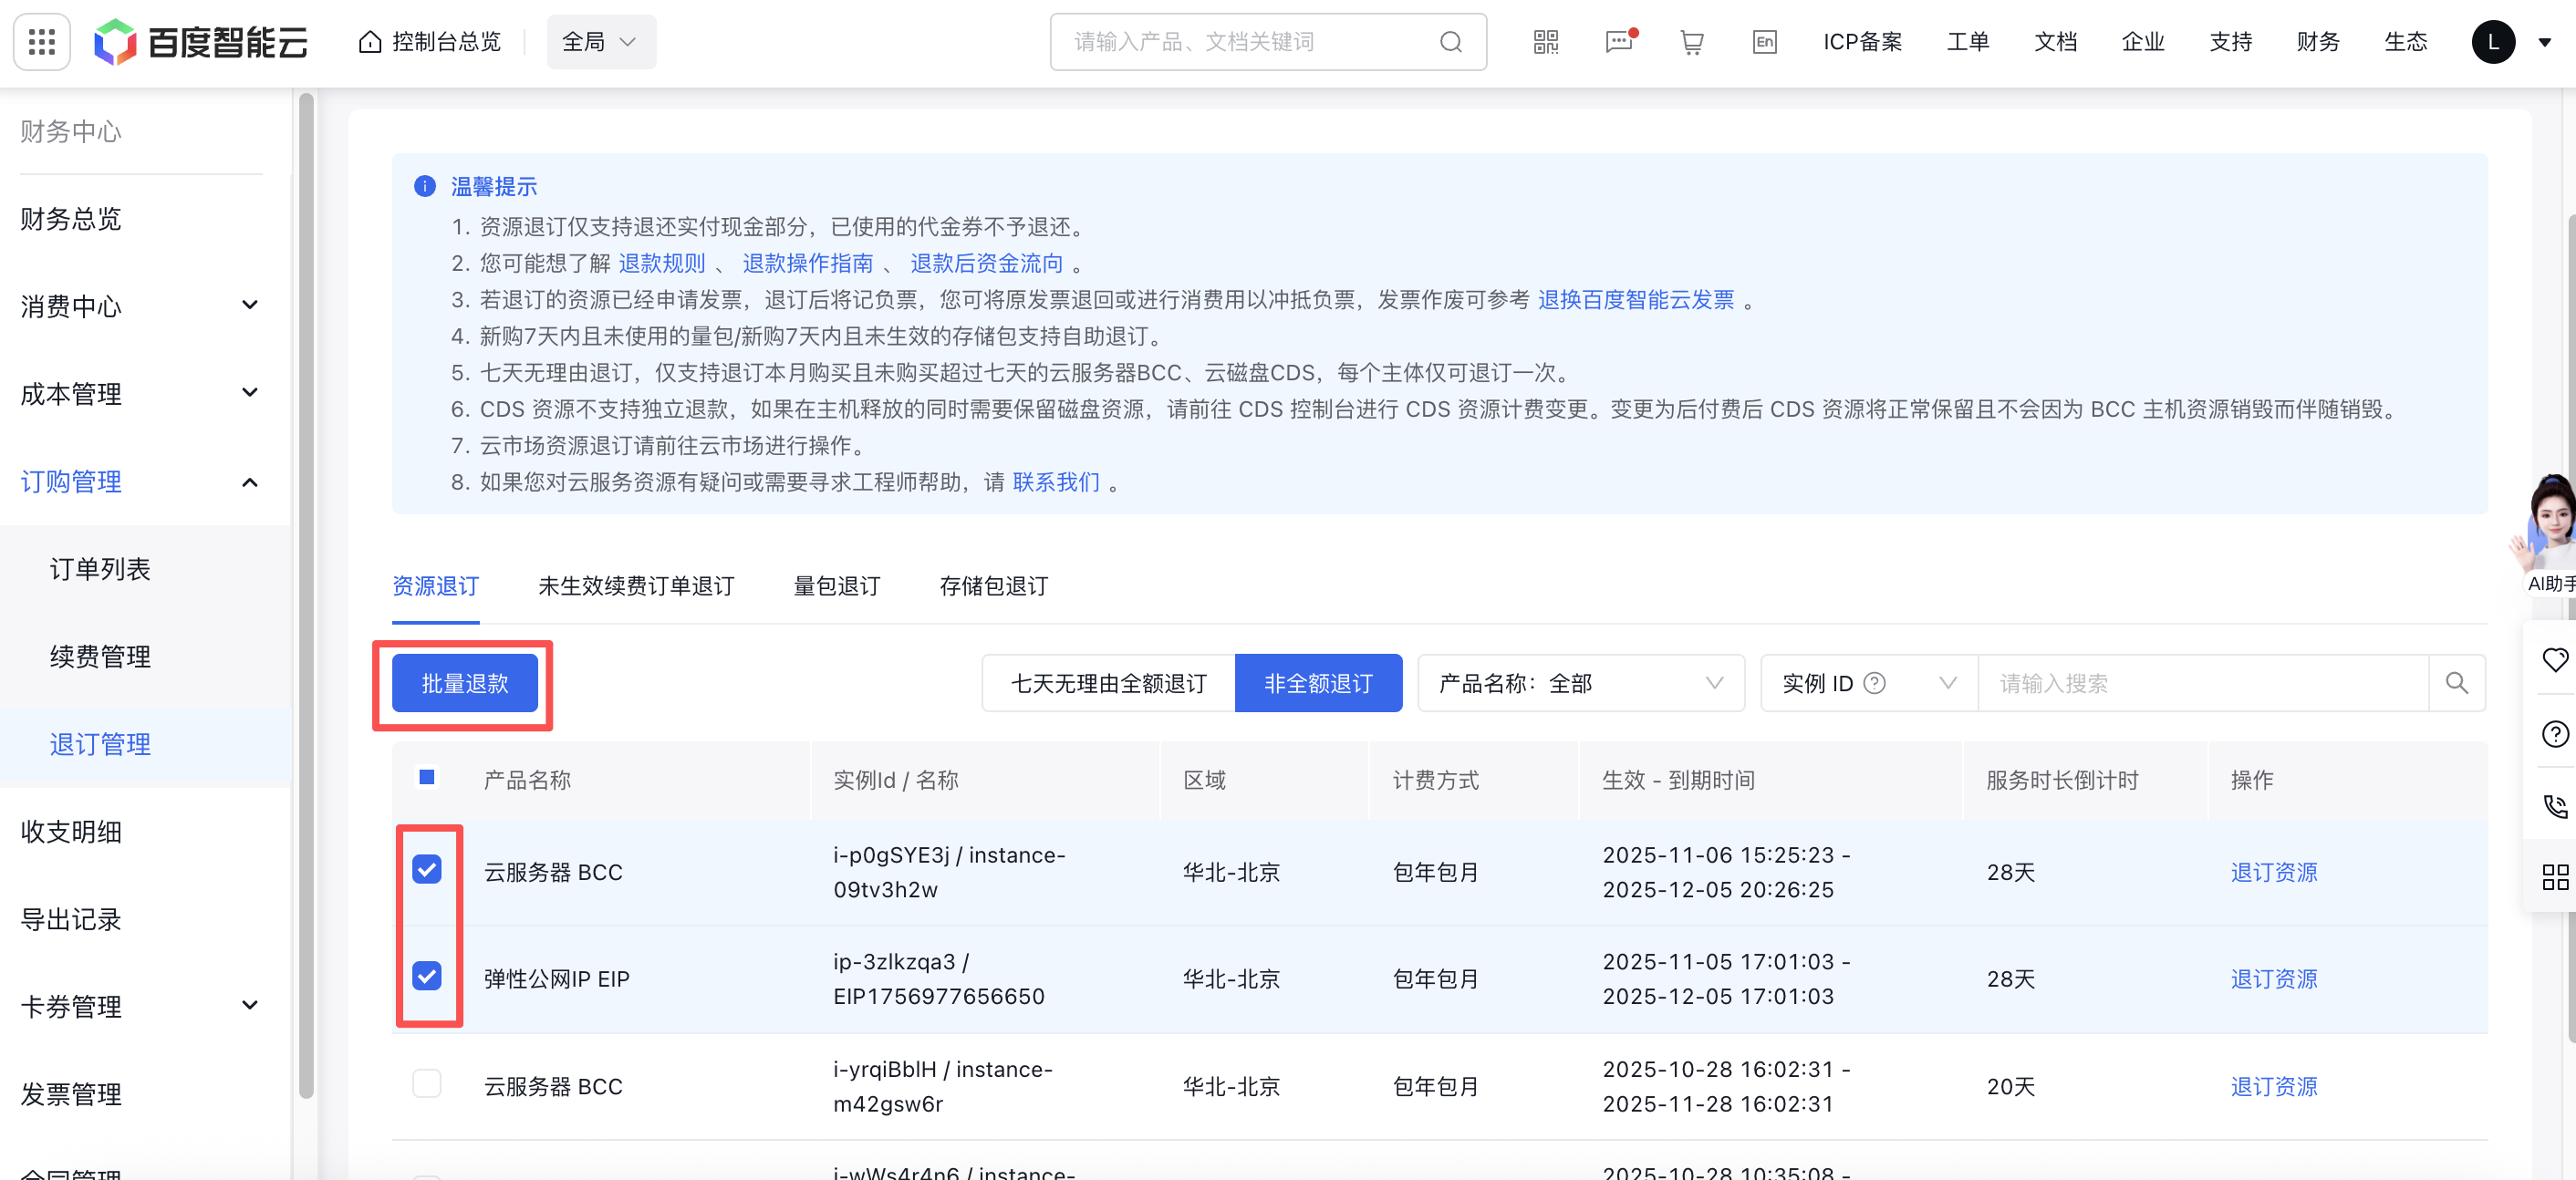Viewport: 2576px width, 1180px height.
Task: Open the product grid menu icon
Action: point(41,41)
